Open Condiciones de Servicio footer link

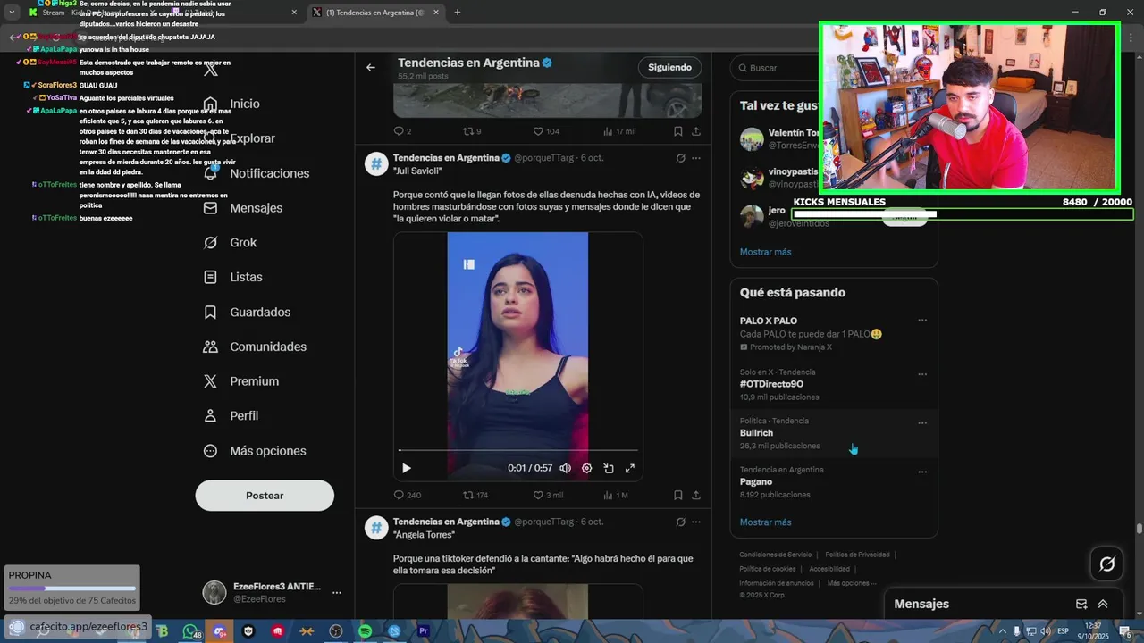[x=776, y=555]
